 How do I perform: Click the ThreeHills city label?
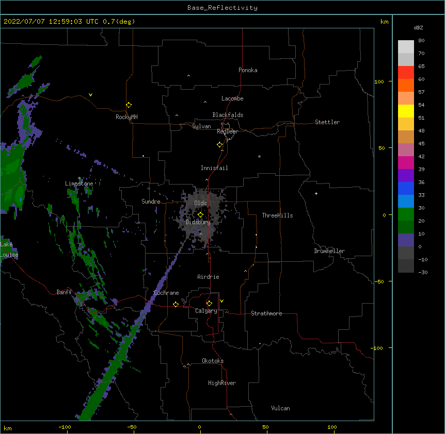click(277, 215)
